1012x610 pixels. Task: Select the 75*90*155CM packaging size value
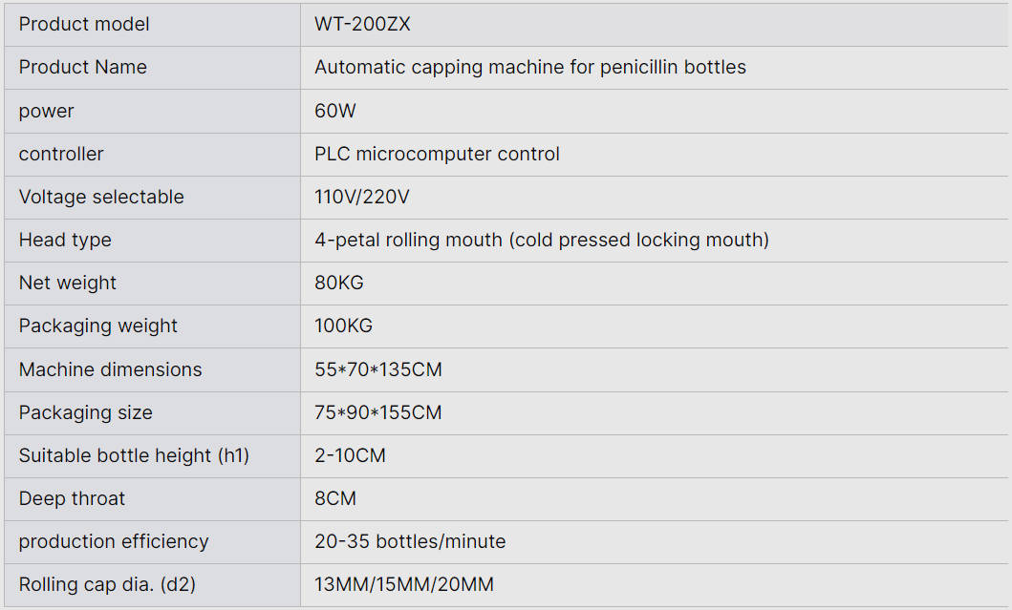click(377, 412)
